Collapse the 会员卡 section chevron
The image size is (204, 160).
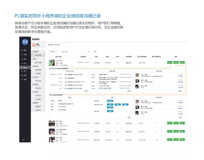click(44, 59)
